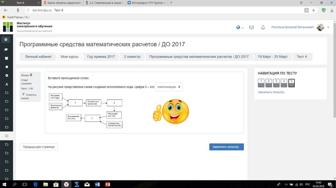The height and width of the screenshot is (188, 336).
Task: Click the globe language icon
Action: click(x=238, y=28)
